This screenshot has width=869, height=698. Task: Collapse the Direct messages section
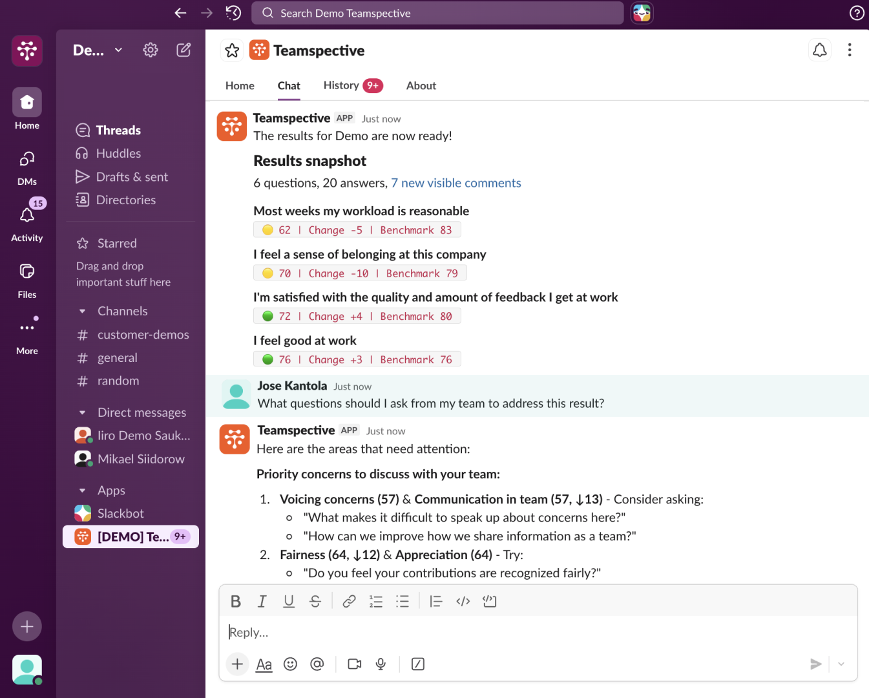point(82,412)
